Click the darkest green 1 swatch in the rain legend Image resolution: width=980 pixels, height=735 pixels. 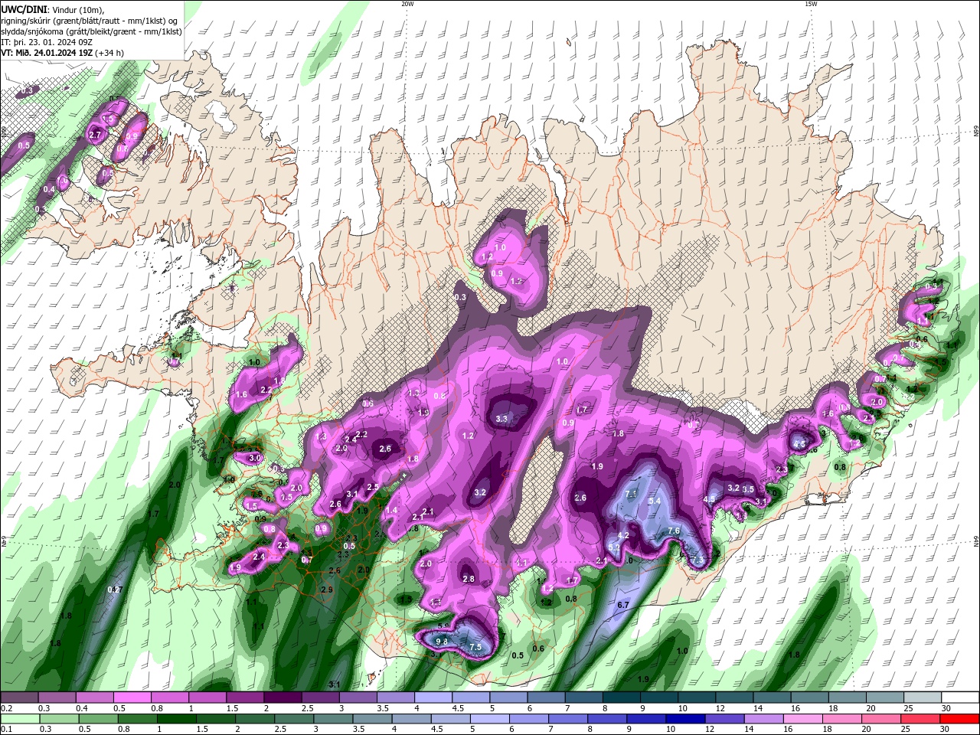click(x=176, y=719)
